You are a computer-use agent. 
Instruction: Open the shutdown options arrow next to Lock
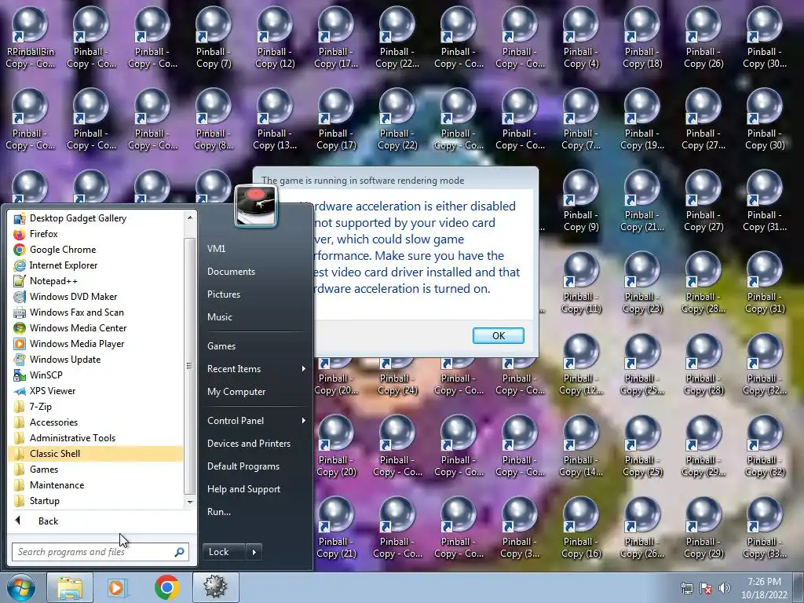click(x=254, y=552)
